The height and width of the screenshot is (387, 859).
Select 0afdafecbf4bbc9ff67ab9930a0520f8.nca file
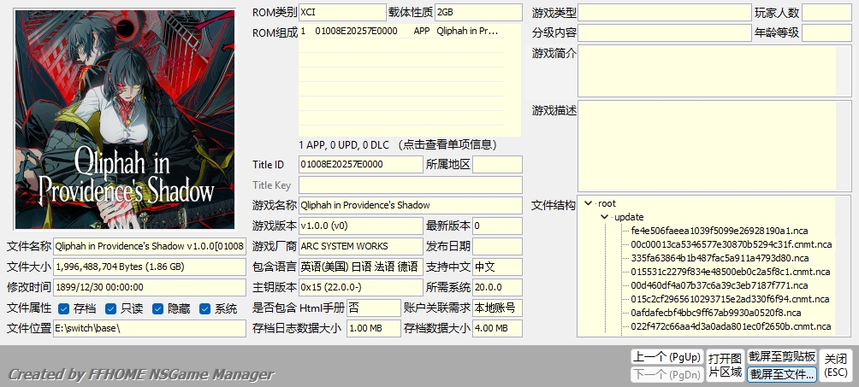[x=716, y=313]
